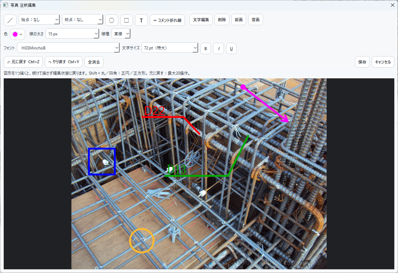Undo with 元に戻す Ctrl+Z button

pyautogui.click(x=23, y=62)
